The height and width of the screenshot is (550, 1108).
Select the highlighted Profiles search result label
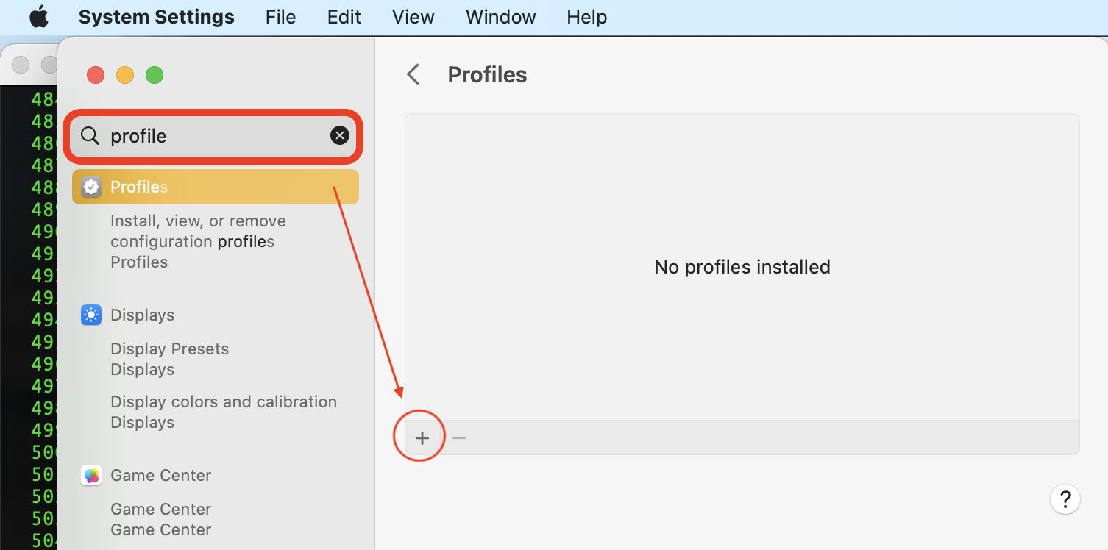(139, 187)
